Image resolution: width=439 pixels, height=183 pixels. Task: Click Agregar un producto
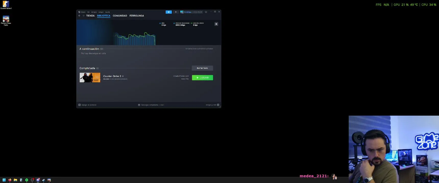click(x=87, y=105)
